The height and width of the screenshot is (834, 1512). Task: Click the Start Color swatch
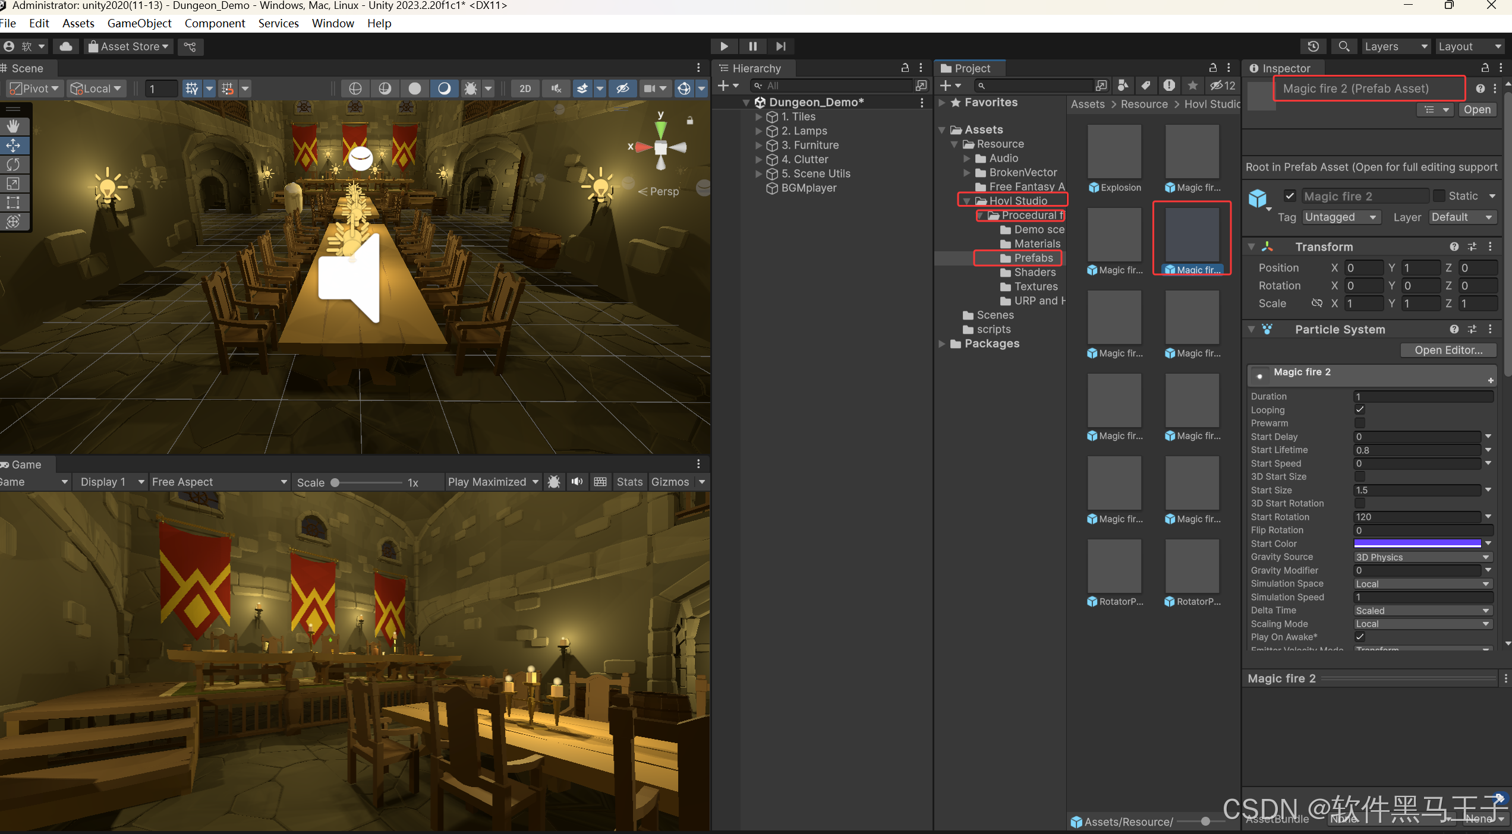click(x=1417, y=544)
